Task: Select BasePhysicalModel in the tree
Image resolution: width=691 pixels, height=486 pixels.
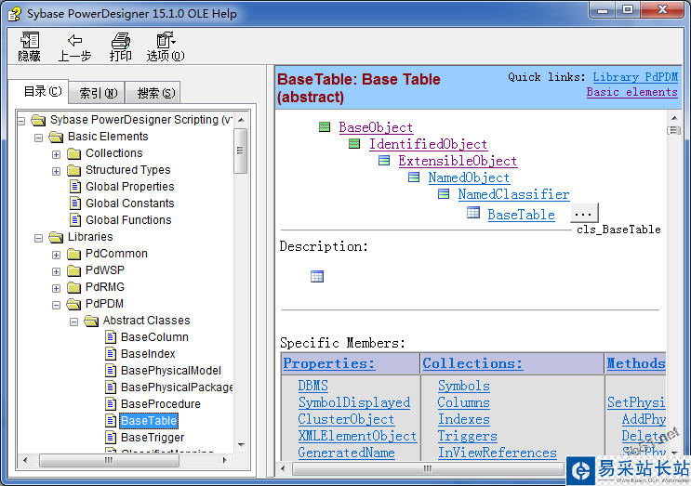Action: pos(171,370)
